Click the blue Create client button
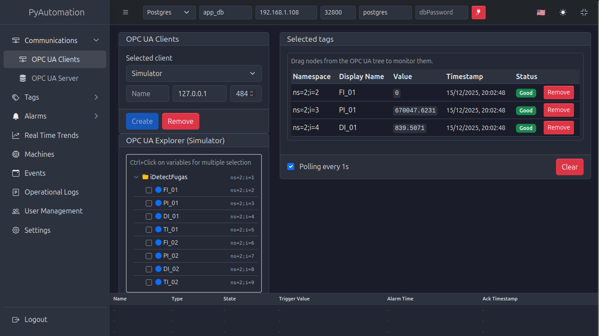The height and width of the screenshot is (336, 599). click(x=142, y=121)
